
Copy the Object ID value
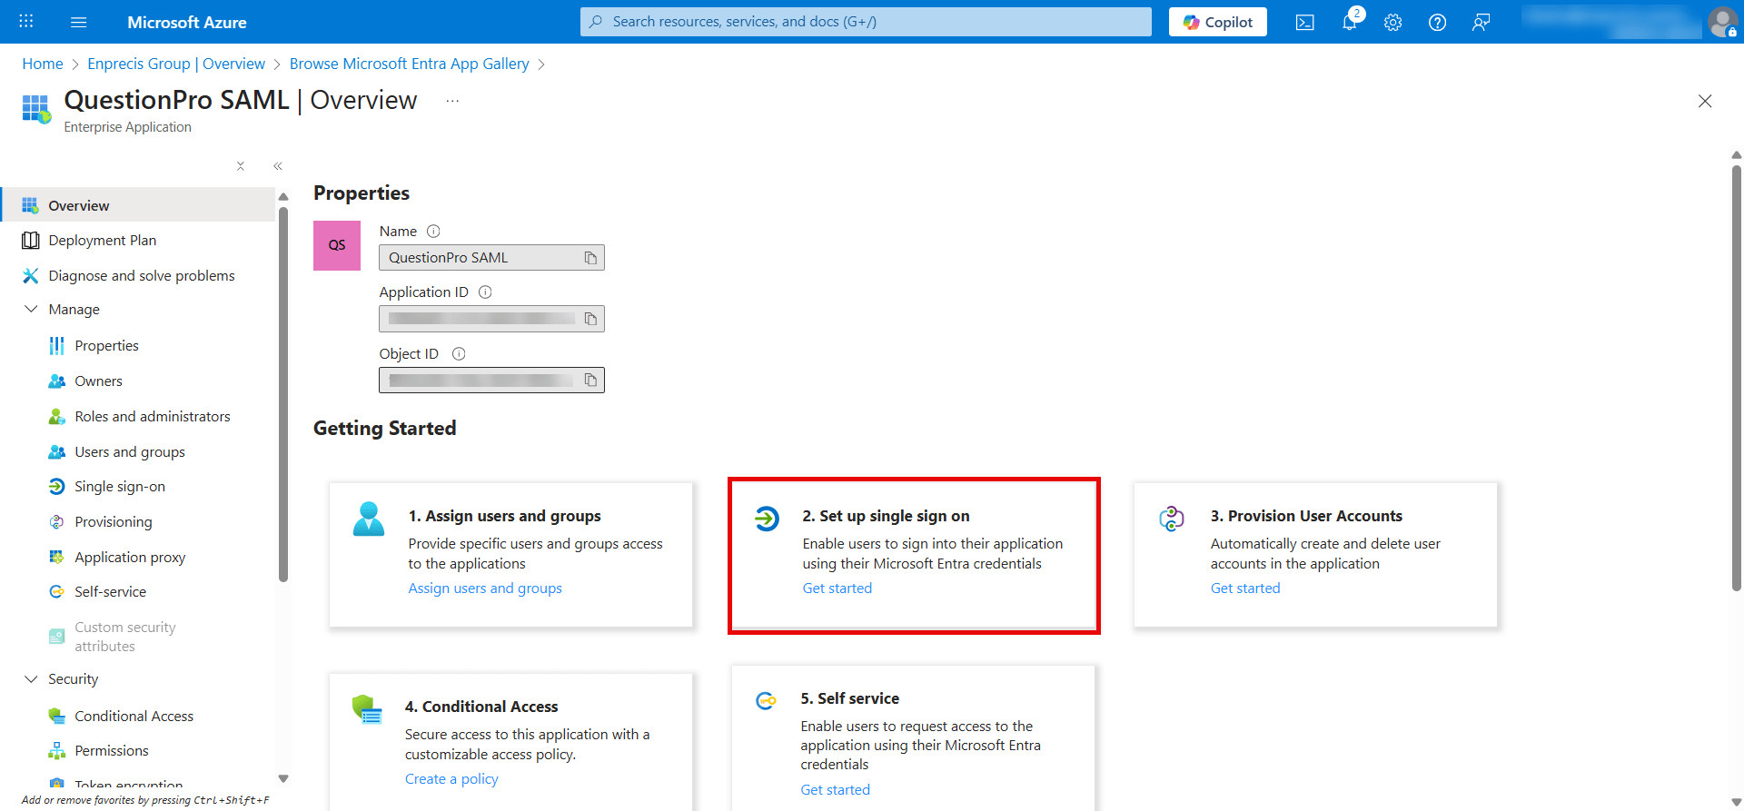(x=590, y=380)
